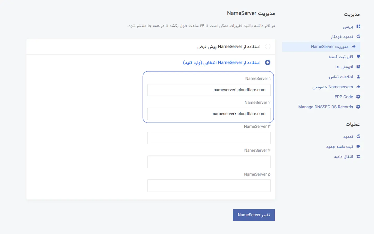
Task: Click the NameServer ۵ field label
Action: pos(257,174)
